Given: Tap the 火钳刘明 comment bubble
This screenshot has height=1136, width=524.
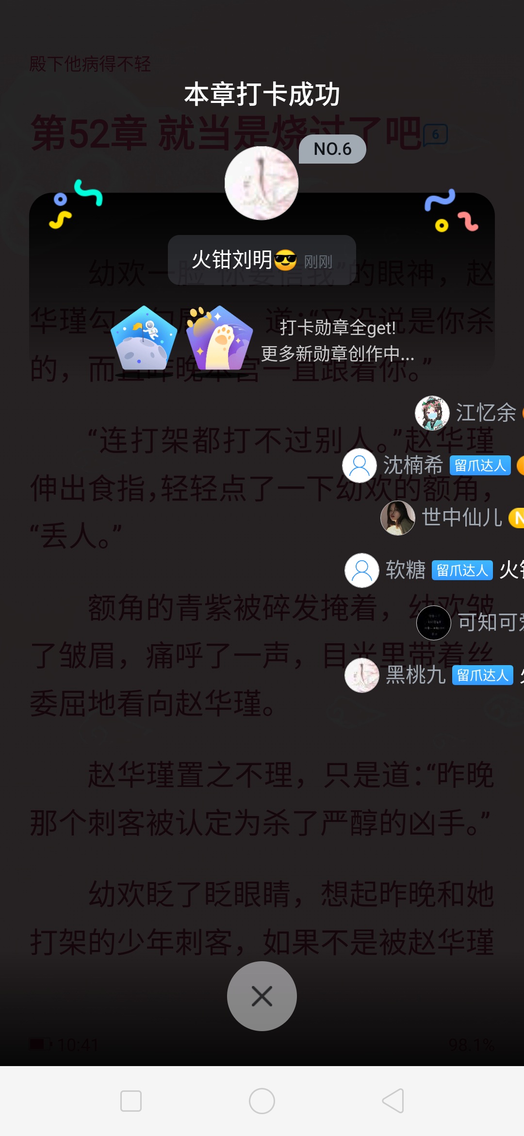Looking at the screenshot, I should pyautogui.click(x=262, y=260).
